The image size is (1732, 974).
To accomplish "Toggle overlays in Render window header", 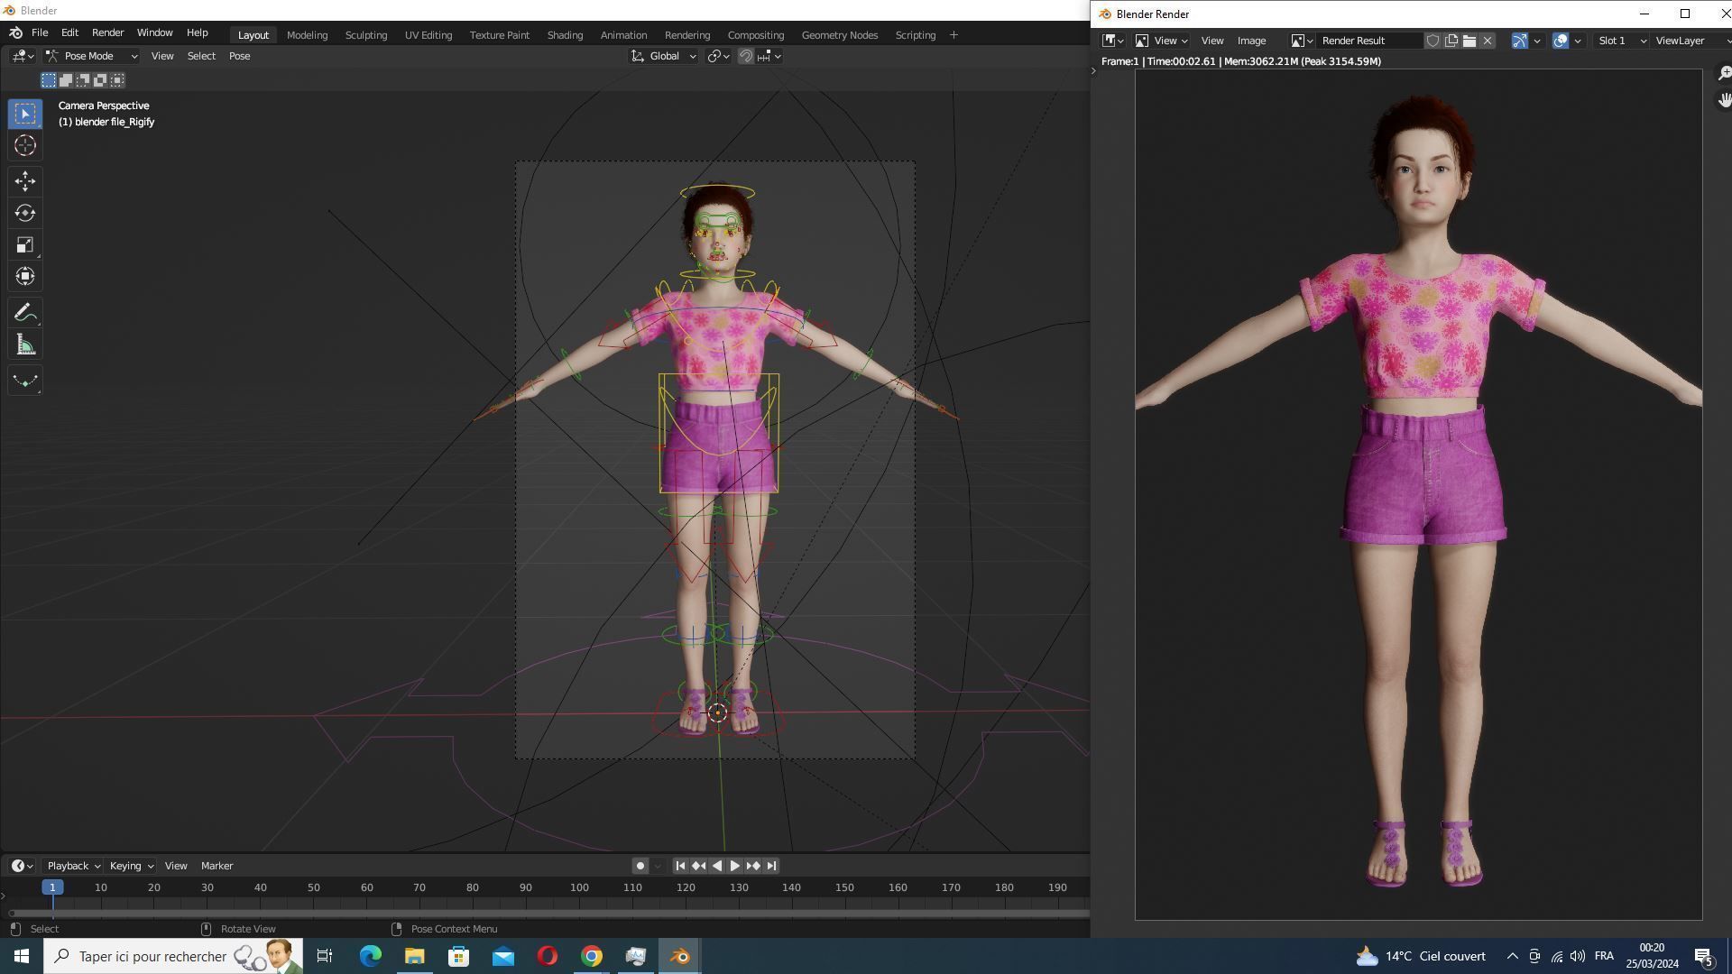I will 1561,41.
